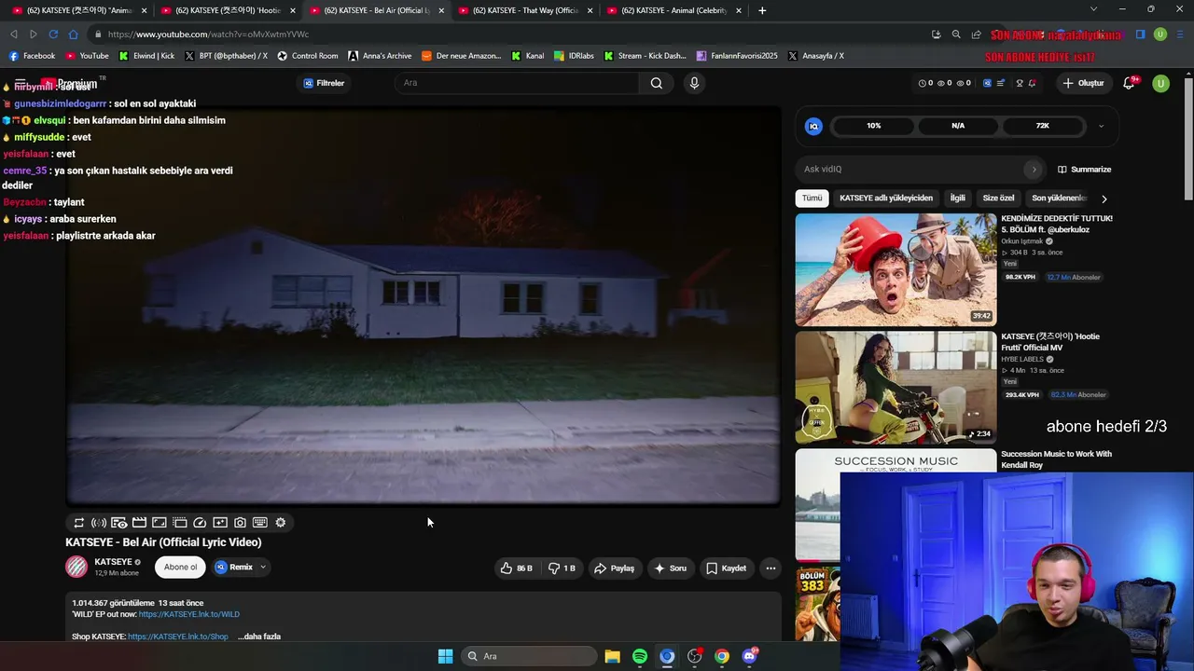The width and height of the screenshot is (1194, 671).
Task: Subscribe with the Abone ol button
Action: (181, 567)
